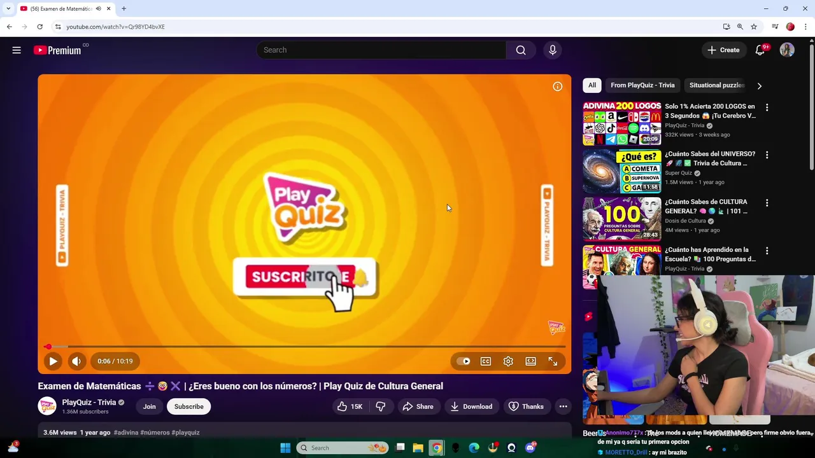Open Microsoft Edge from taskbar

coord(474,448)
